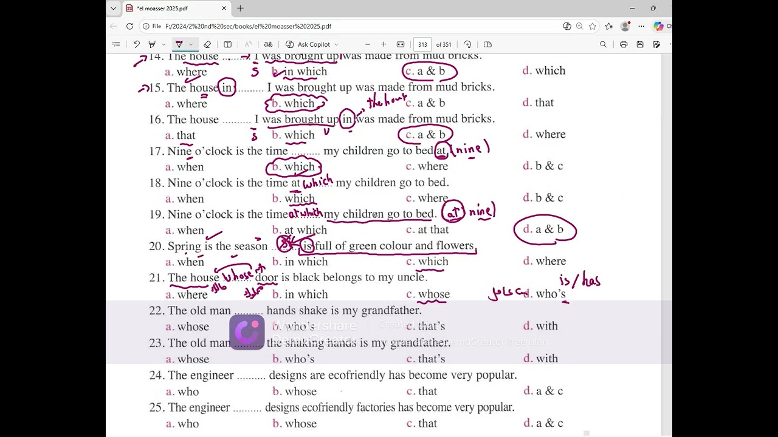Image resolution: width=778 pixels, height=437 pixels.
Task: Click option 'c. at that' in question 19
Action: [427, 230]
